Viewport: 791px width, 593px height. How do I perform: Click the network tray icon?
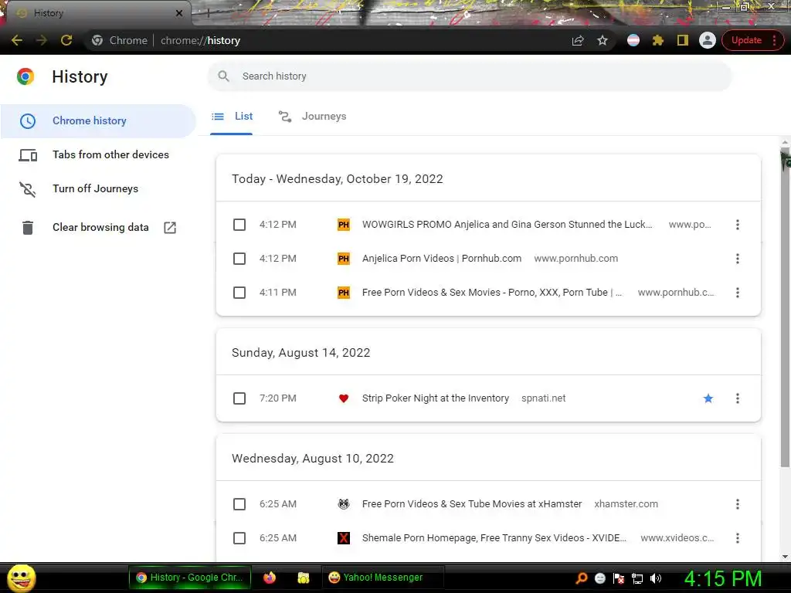(x=637, y=578)
